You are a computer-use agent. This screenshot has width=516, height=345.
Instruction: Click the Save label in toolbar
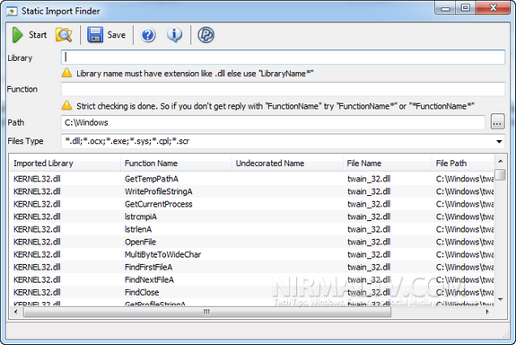[x=116, y=35]
